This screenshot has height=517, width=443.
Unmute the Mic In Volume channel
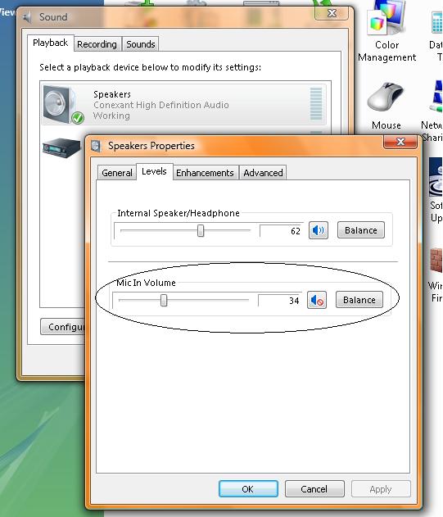pyautogui.click(x=317, y=300)
